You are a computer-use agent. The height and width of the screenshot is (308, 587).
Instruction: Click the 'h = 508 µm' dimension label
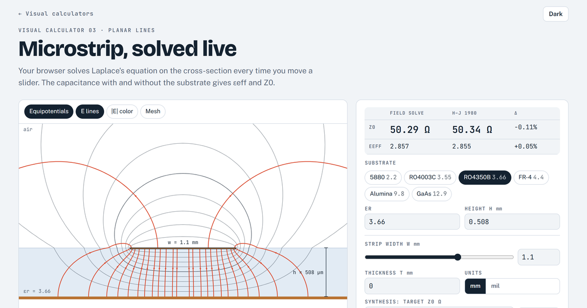coord(308,272)
